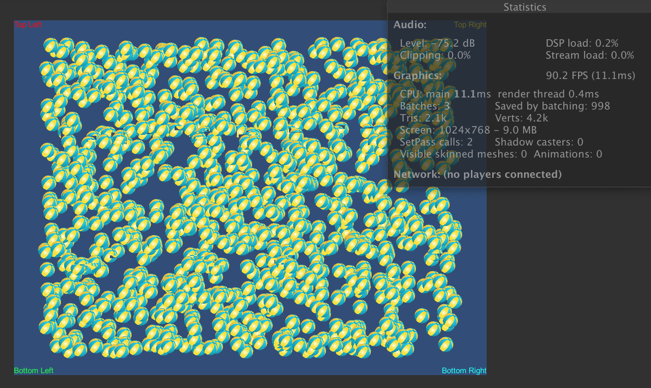This screenshot has height=388, width=651.
Task: Click the Tris: 2.1k statistic
Action: click(x=423, y=118)
